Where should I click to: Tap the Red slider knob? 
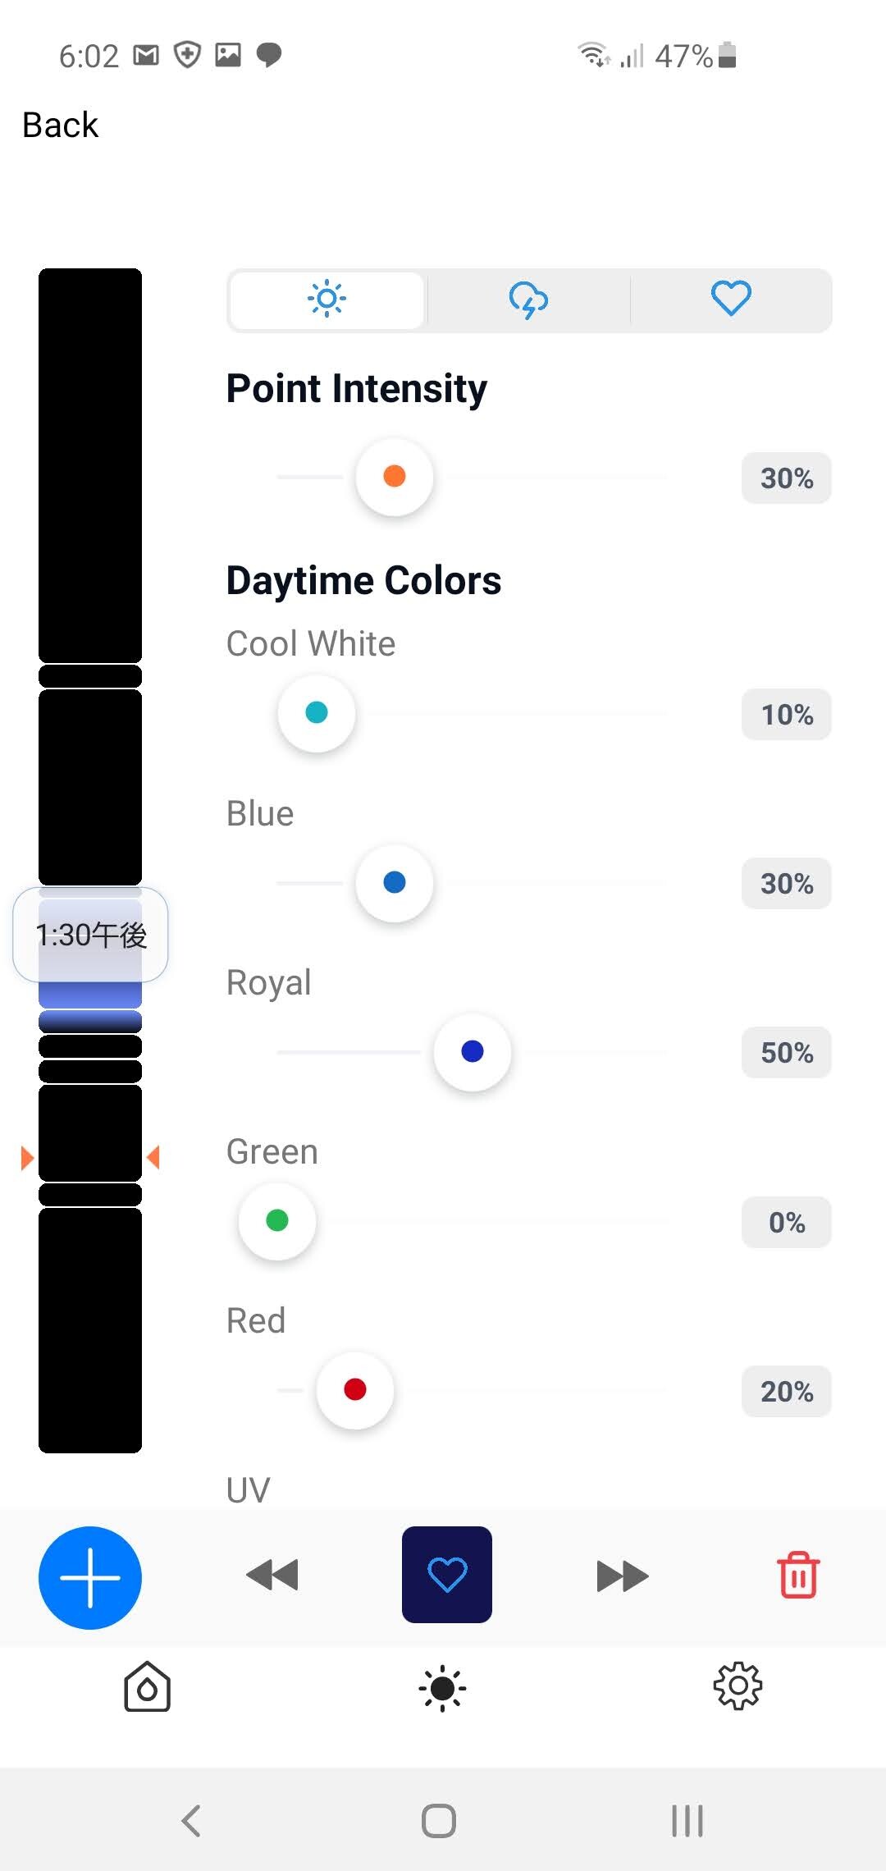pyautogui.click(x=355, y=1389)
